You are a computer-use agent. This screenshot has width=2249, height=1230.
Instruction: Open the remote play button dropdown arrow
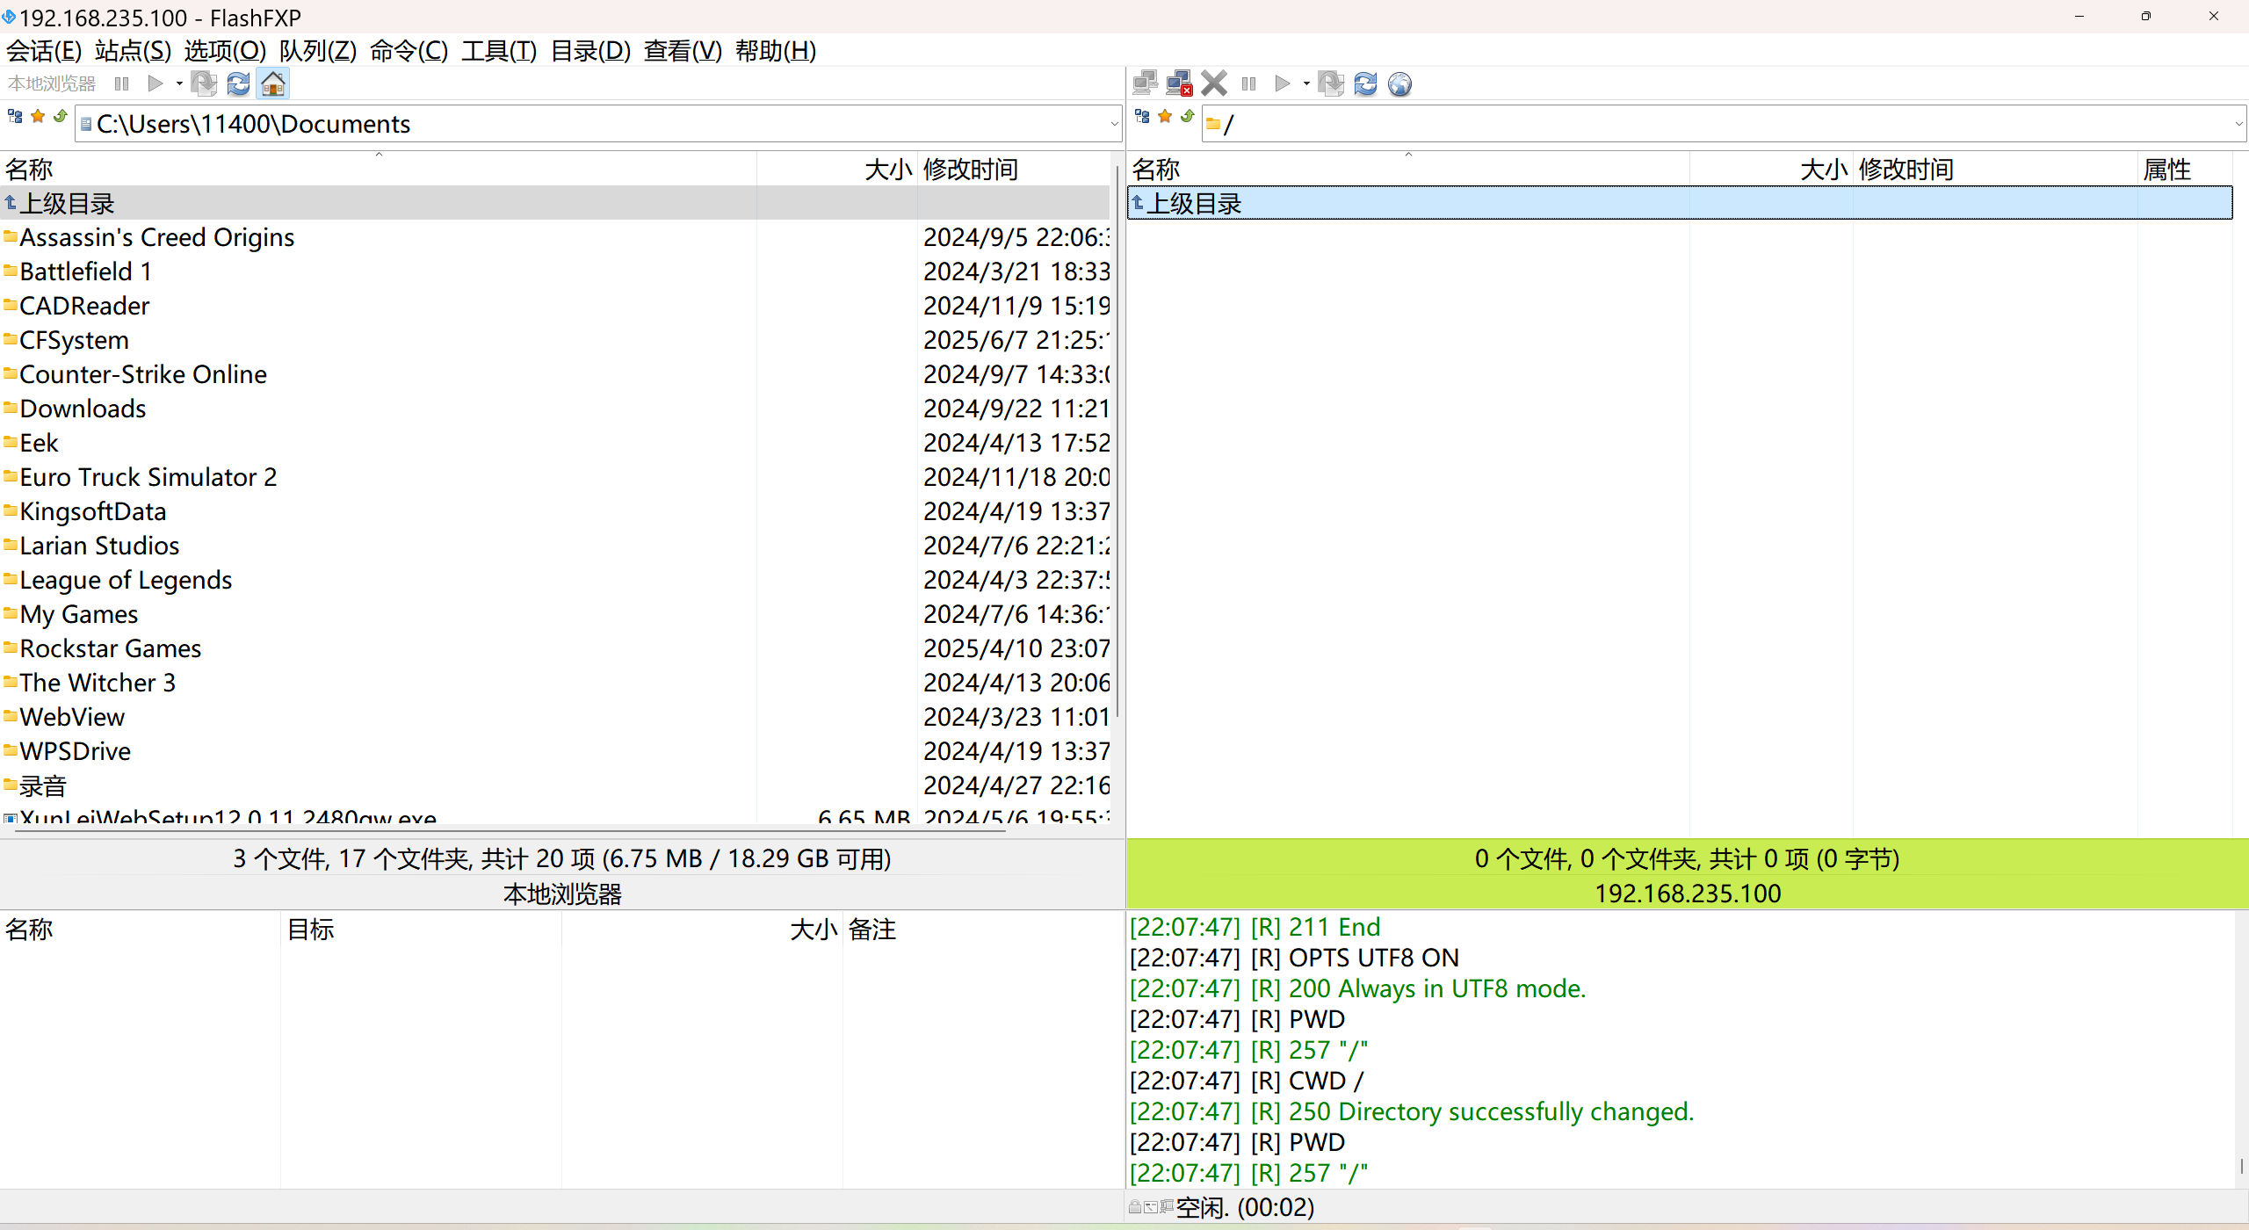click(1306, 83)
